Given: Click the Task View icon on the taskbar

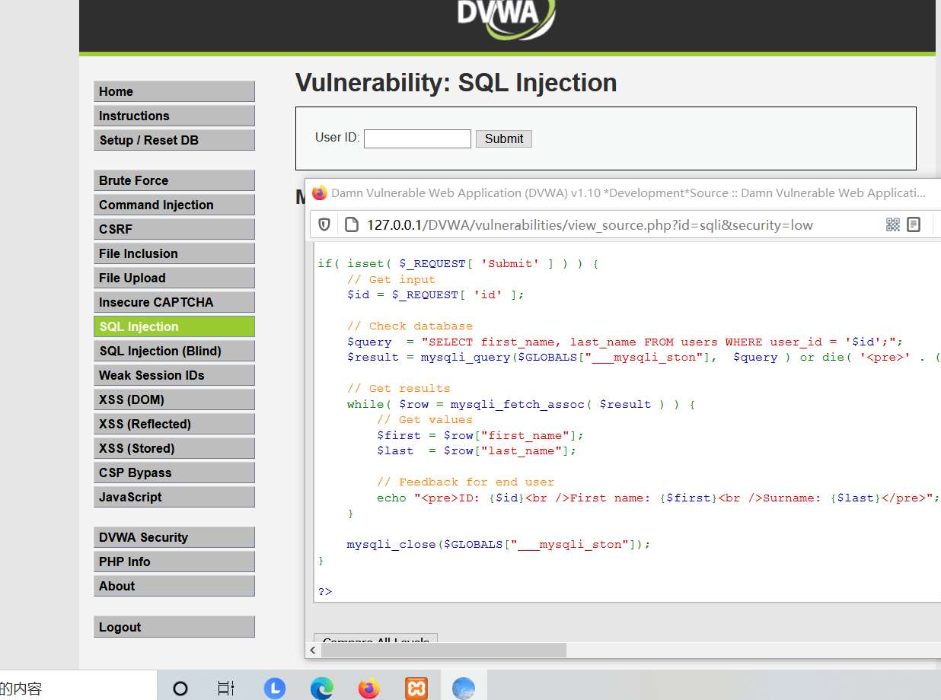Looking at the screenshot, I should pos(225,687).
